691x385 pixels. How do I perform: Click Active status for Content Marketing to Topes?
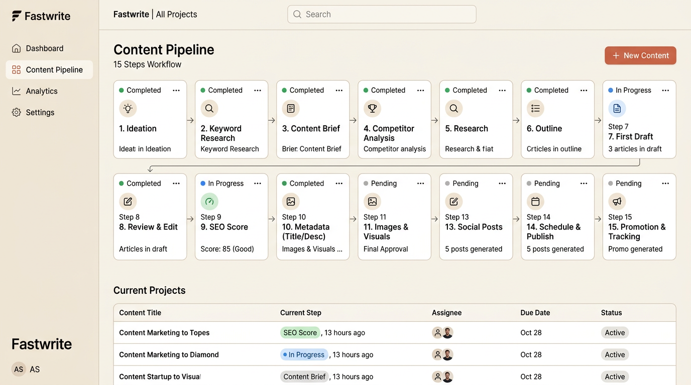615,333
